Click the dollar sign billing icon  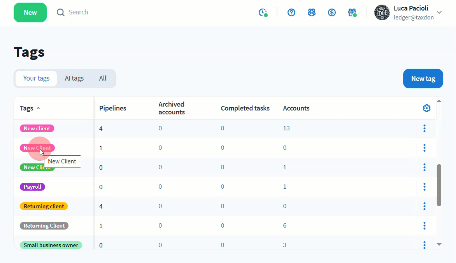click(x=332, y=12)
